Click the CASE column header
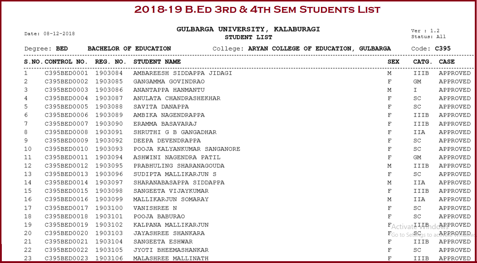 447,62
